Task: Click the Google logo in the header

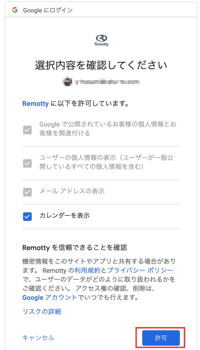Action: pos(15,10)
